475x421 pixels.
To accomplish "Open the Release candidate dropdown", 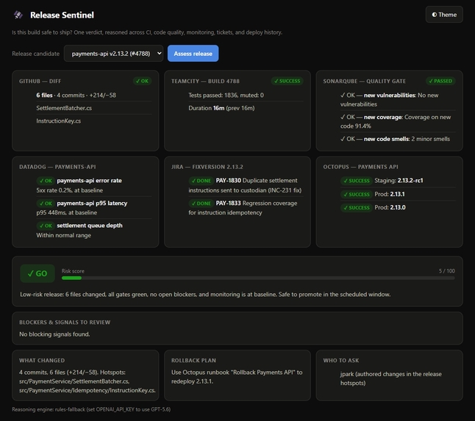I will tap(113, 54).
